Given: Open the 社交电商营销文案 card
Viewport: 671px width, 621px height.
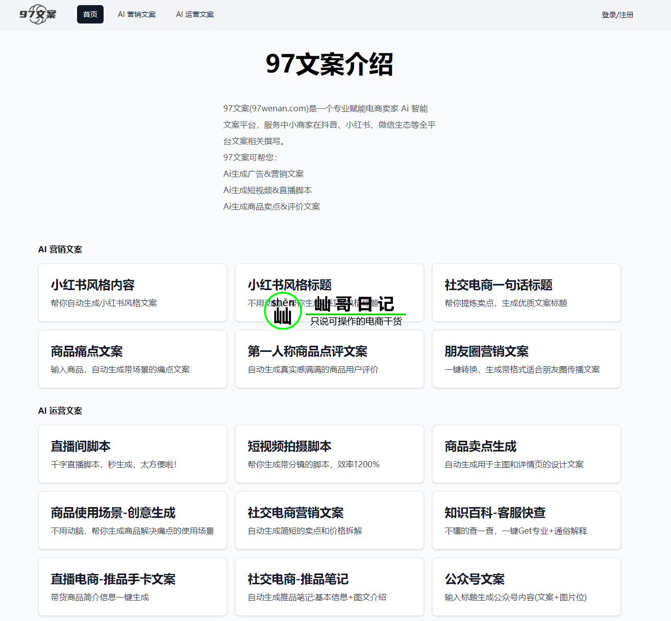Looking at the screenshot, I should [x=330, y=520].
